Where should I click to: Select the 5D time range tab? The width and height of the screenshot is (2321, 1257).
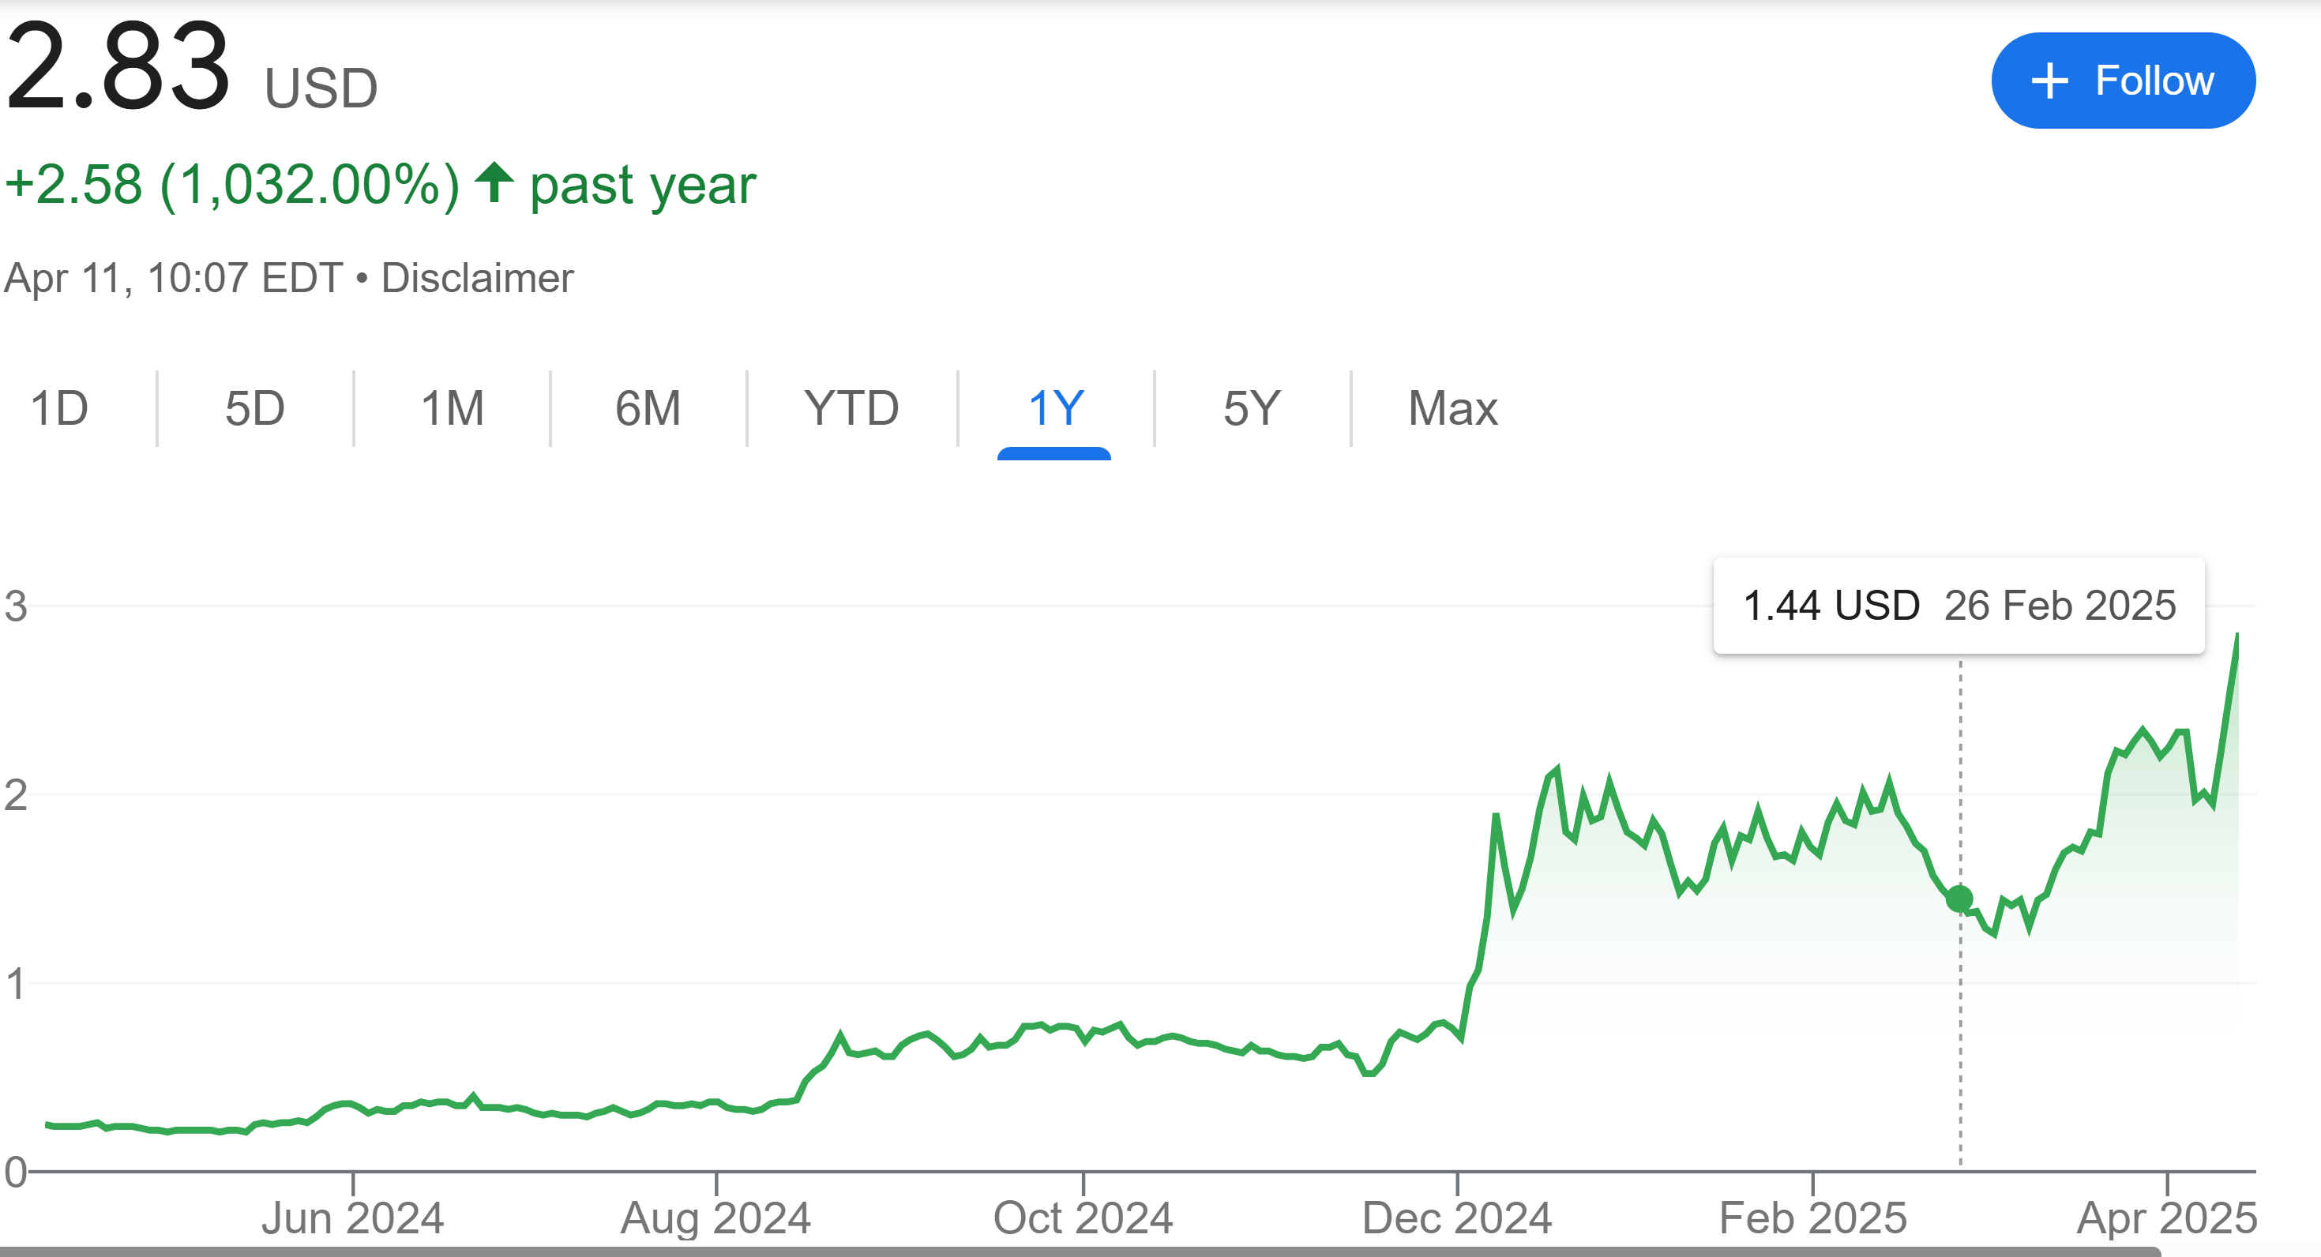(255, 408)
